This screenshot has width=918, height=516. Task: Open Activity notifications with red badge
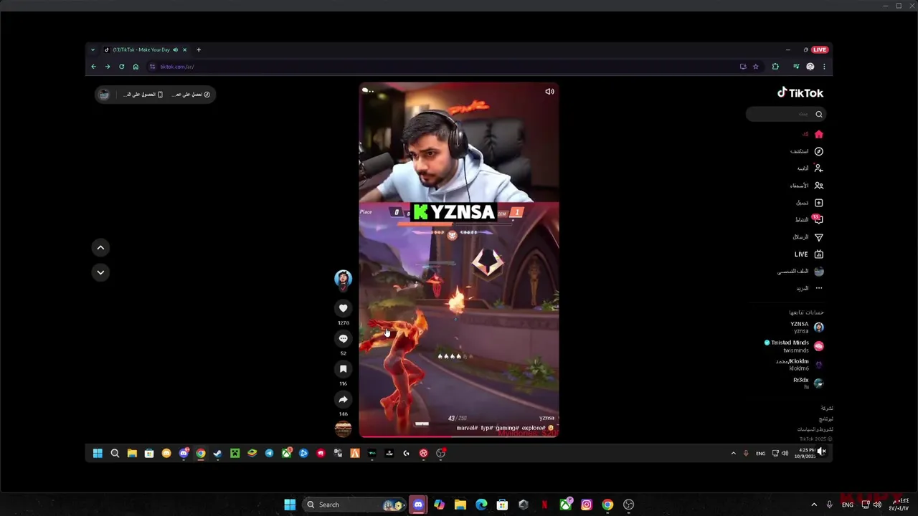tap(818, 219)
